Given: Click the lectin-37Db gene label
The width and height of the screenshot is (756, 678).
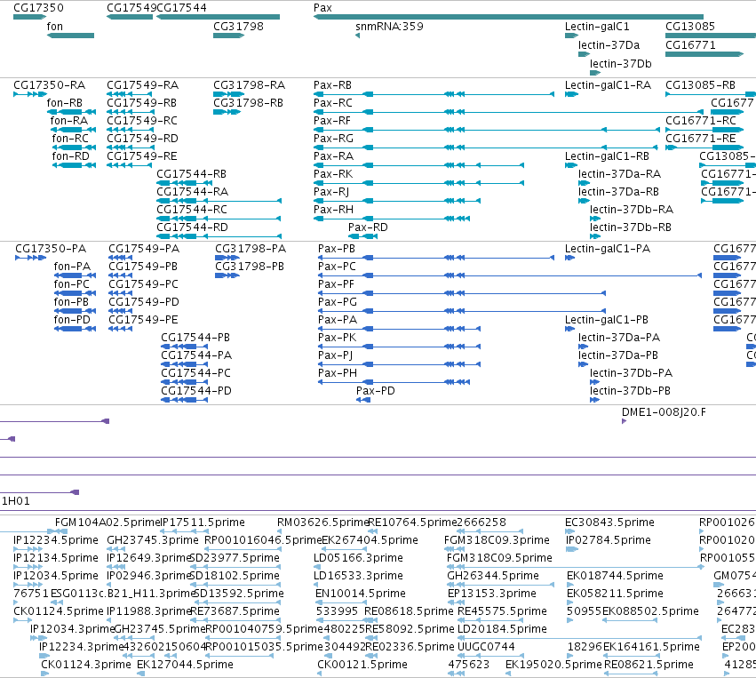Looking at the screenshot, I should [x=620, y=64].
